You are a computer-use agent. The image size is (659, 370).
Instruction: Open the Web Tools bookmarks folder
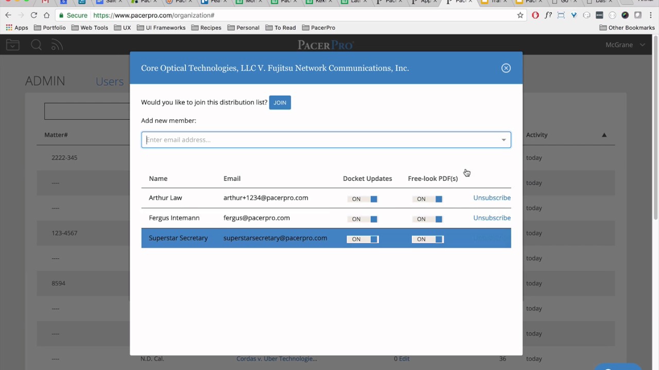pyautogui.click(x=90, y=28)
